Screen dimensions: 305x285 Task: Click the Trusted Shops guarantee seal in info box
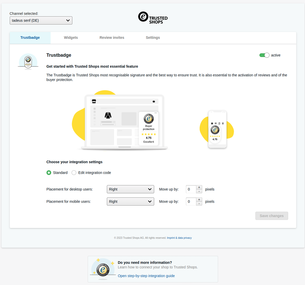[103, 269]
